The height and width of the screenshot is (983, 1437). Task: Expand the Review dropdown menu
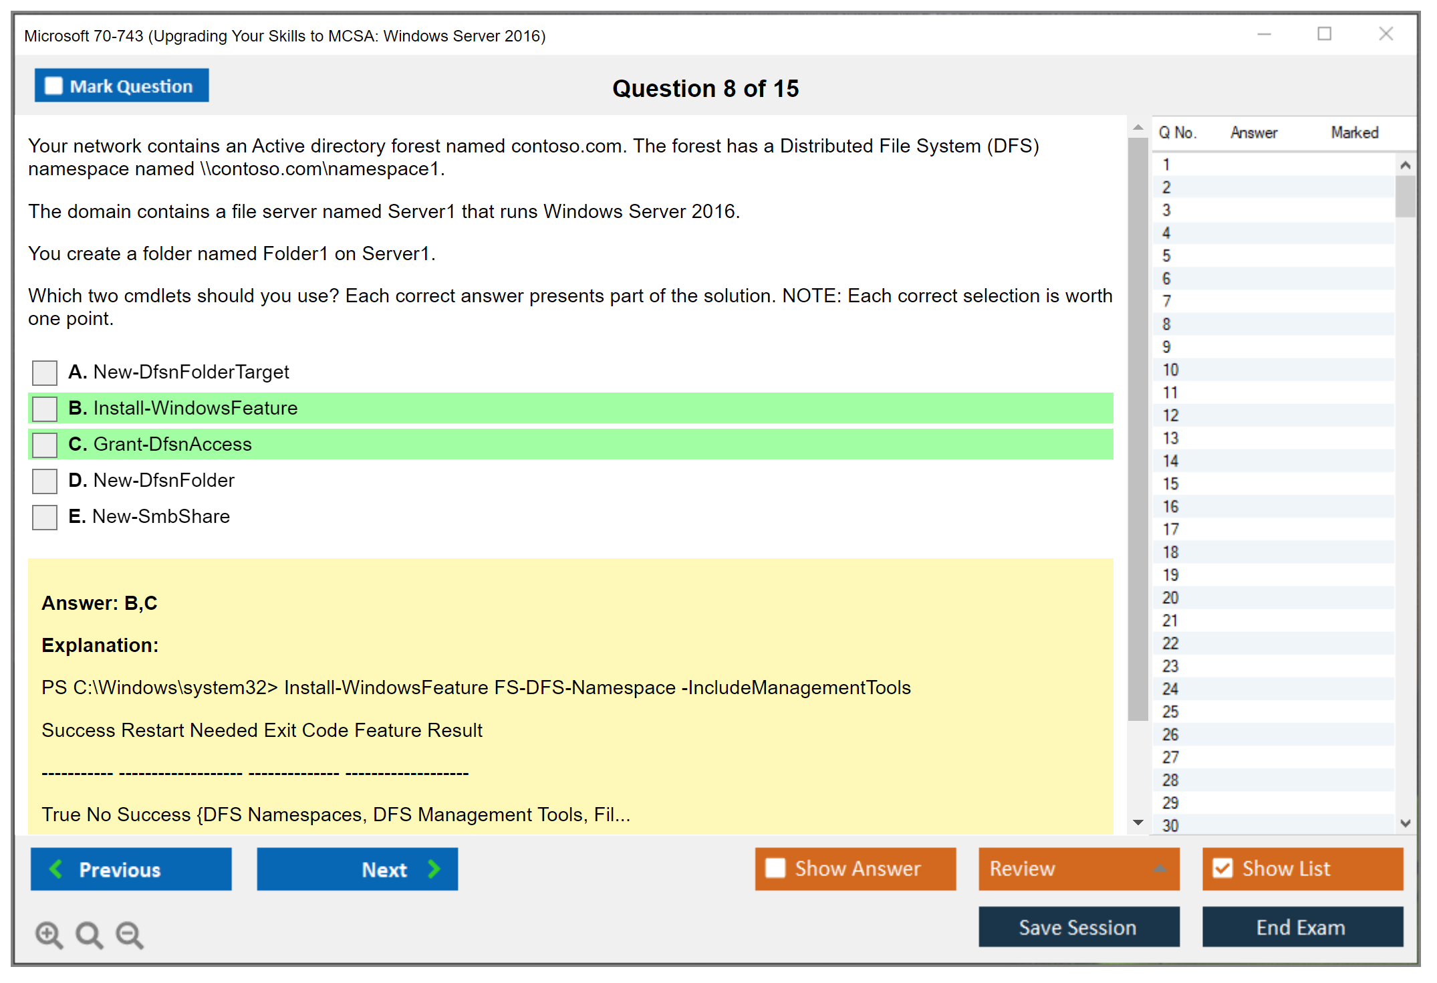pos(1160,869)
